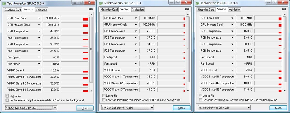Click Close button in left window
This screenshot has height=113, width=290.
point(85,108)
